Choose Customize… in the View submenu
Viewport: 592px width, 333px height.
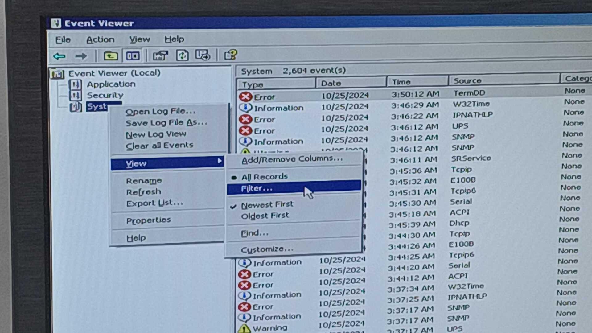[x=267, y=249]
